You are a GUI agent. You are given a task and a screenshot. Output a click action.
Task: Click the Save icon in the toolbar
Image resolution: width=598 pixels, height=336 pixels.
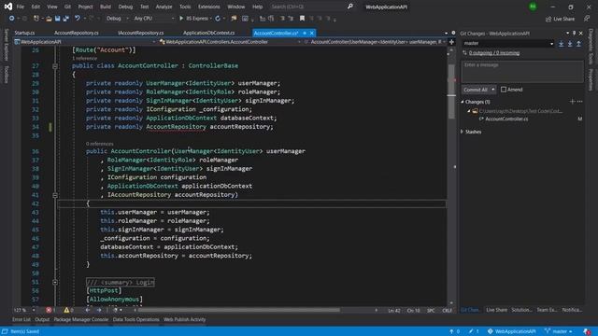click(x=57, y=19)
